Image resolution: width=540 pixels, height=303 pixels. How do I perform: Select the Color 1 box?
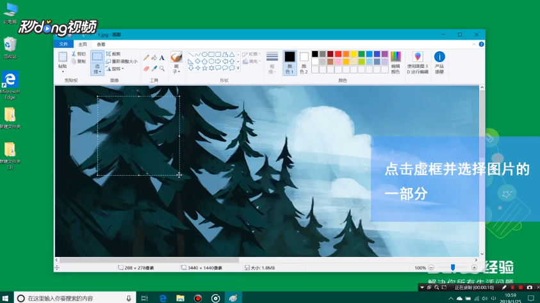tap(290, 63)
